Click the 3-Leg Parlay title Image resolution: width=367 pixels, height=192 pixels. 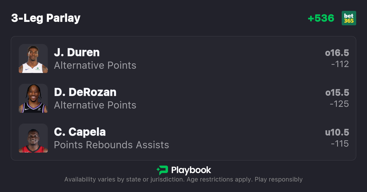click(x=46, y=18)
